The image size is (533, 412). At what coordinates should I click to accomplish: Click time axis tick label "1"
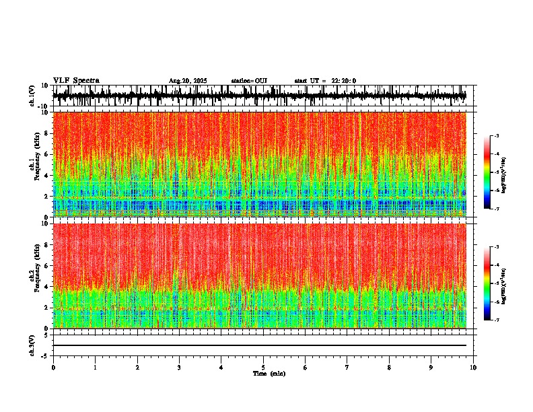point(95,368)
